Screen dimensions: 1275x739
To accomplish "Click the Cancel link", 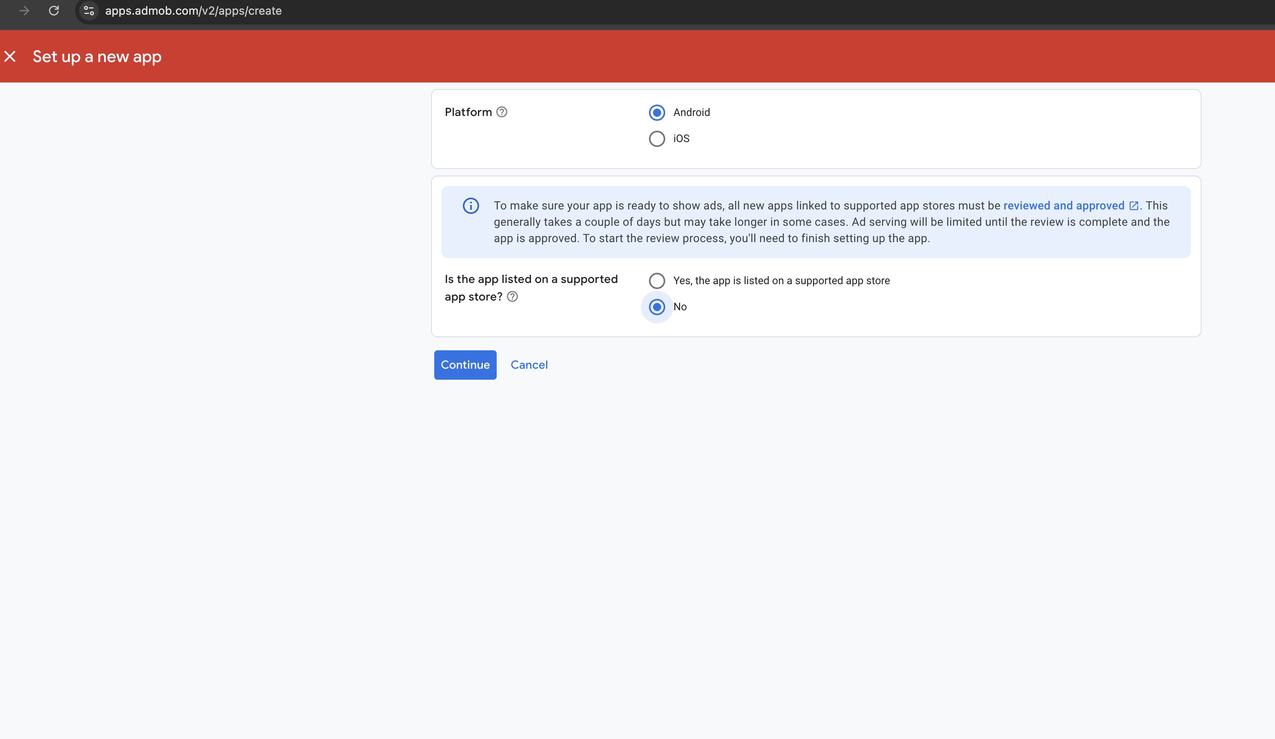I will (529, 365).
